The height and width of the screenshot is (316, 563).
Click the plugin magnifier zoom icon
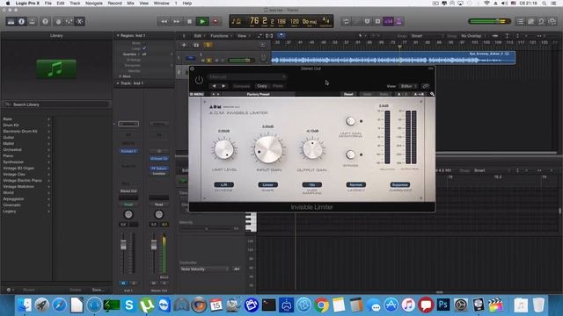pyautogui.click(x=432, y=94)
